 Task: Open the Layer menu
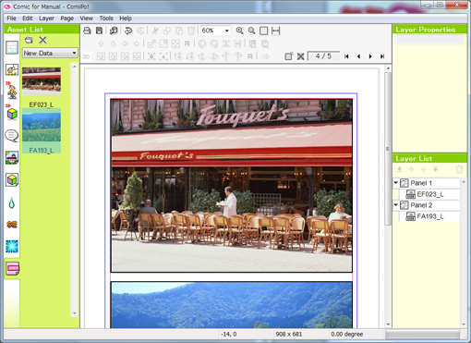pyautogui.click(x=46, y=18)
